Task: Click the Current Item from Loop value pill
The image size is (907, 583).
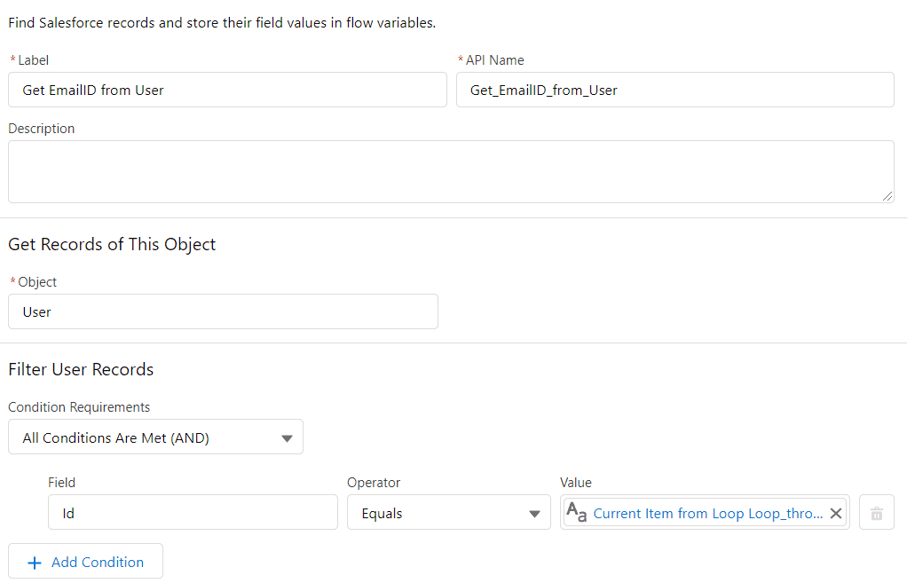Action: [x=707, y=513]
